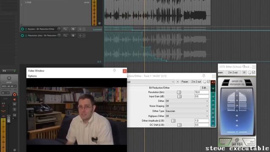Click the Bitter reset button
Screen dimensions: 270x152
225,142
